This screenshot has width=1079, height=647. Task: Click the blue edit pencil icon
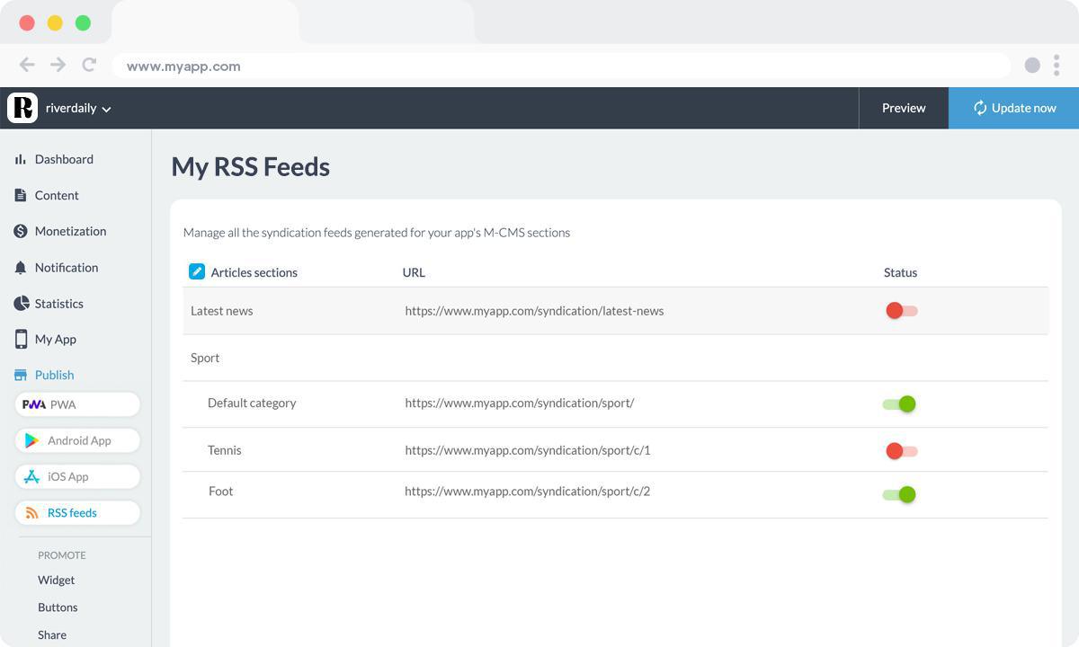point(197,271)
